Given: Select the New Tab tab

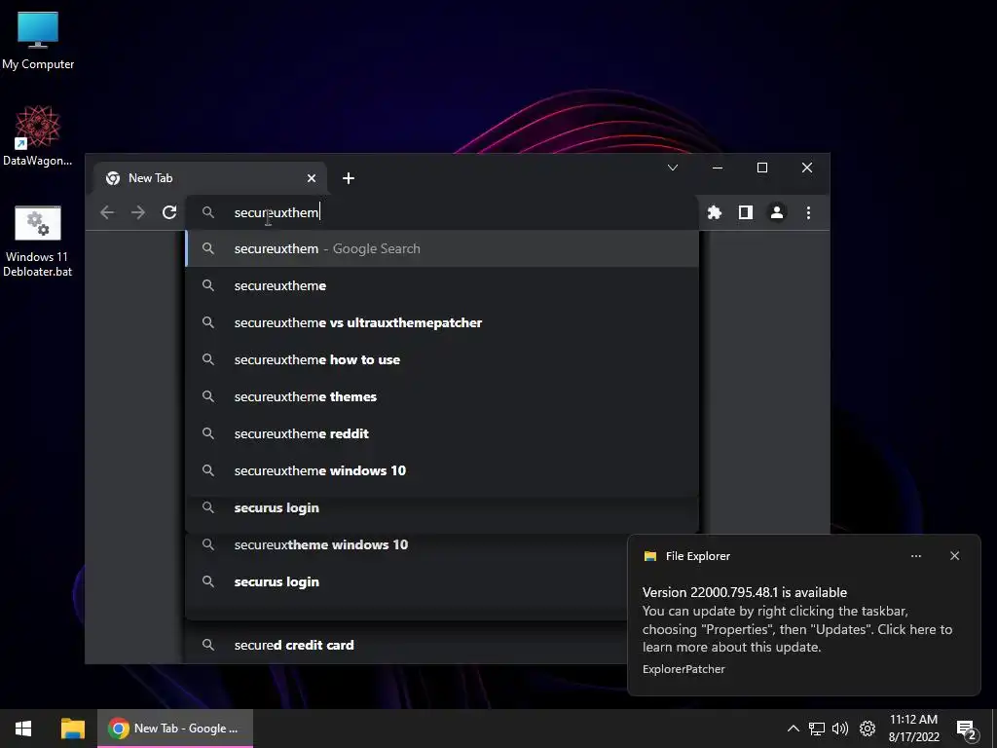Looking at the screenshot, I should 210,178.
